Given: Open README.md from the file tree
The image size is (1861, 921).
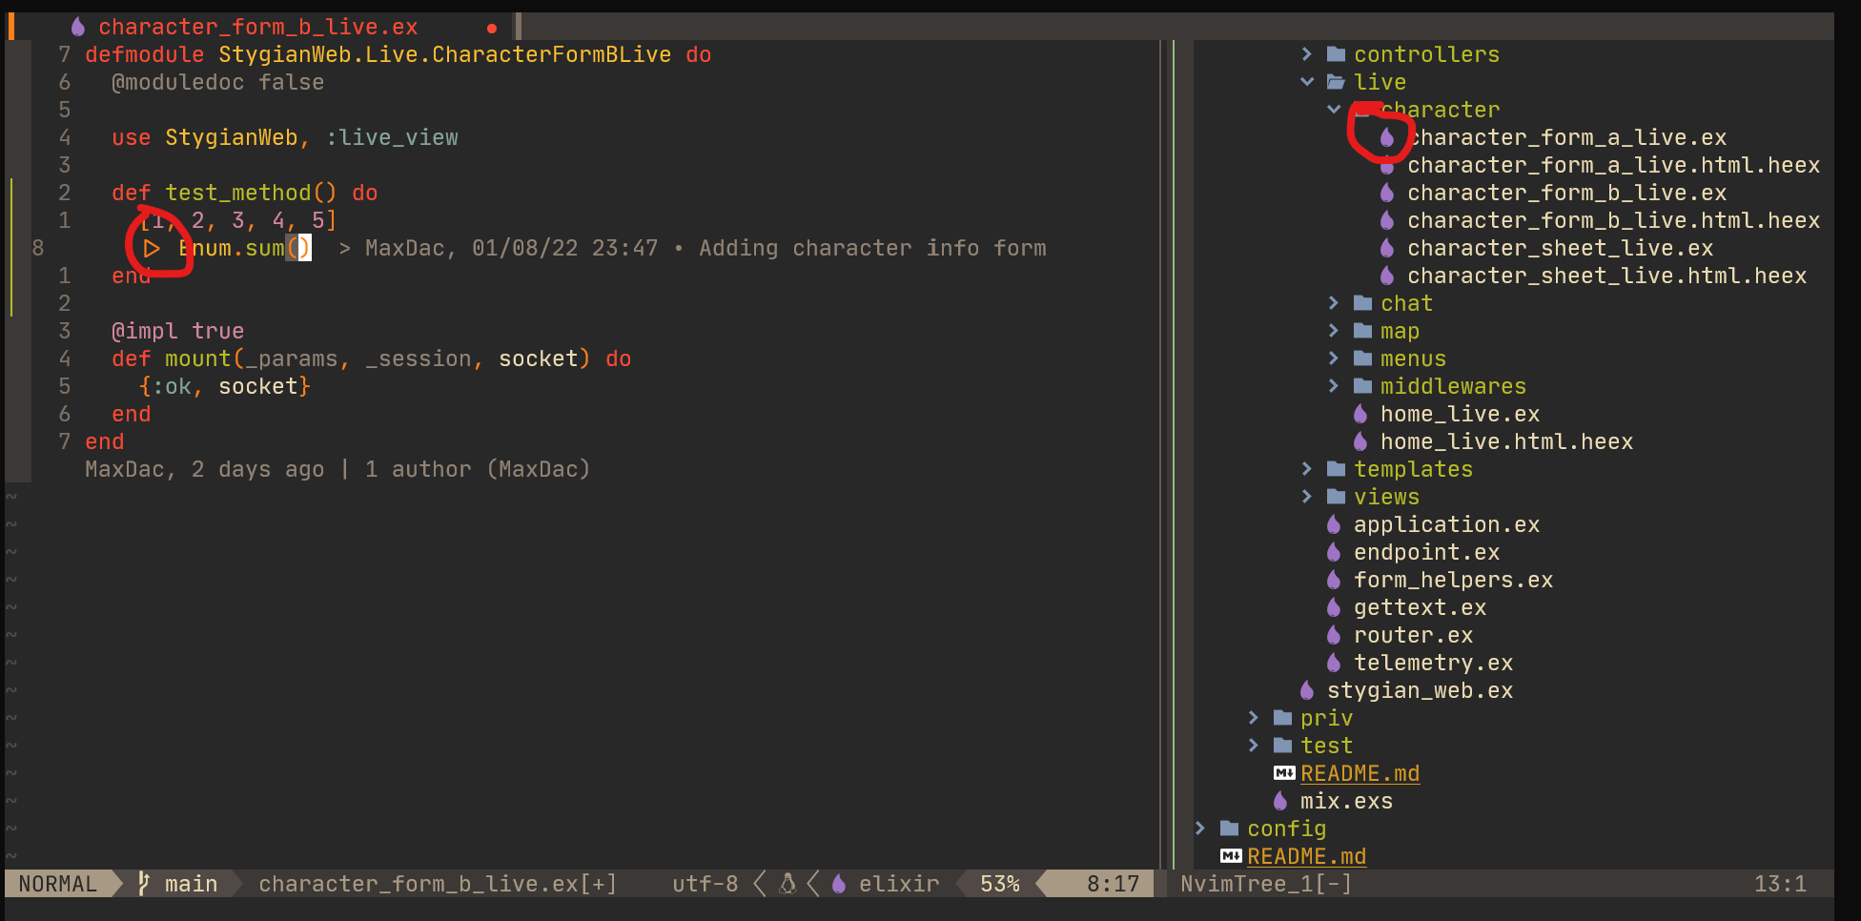Looking at the screenshot, I should (x=1360, y=773).
